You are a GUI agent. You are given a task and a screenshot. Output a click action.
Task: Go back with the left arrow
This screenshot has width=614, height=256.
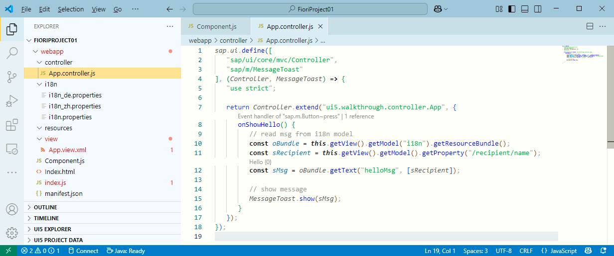pyautogui.click(x=170, y=9)
